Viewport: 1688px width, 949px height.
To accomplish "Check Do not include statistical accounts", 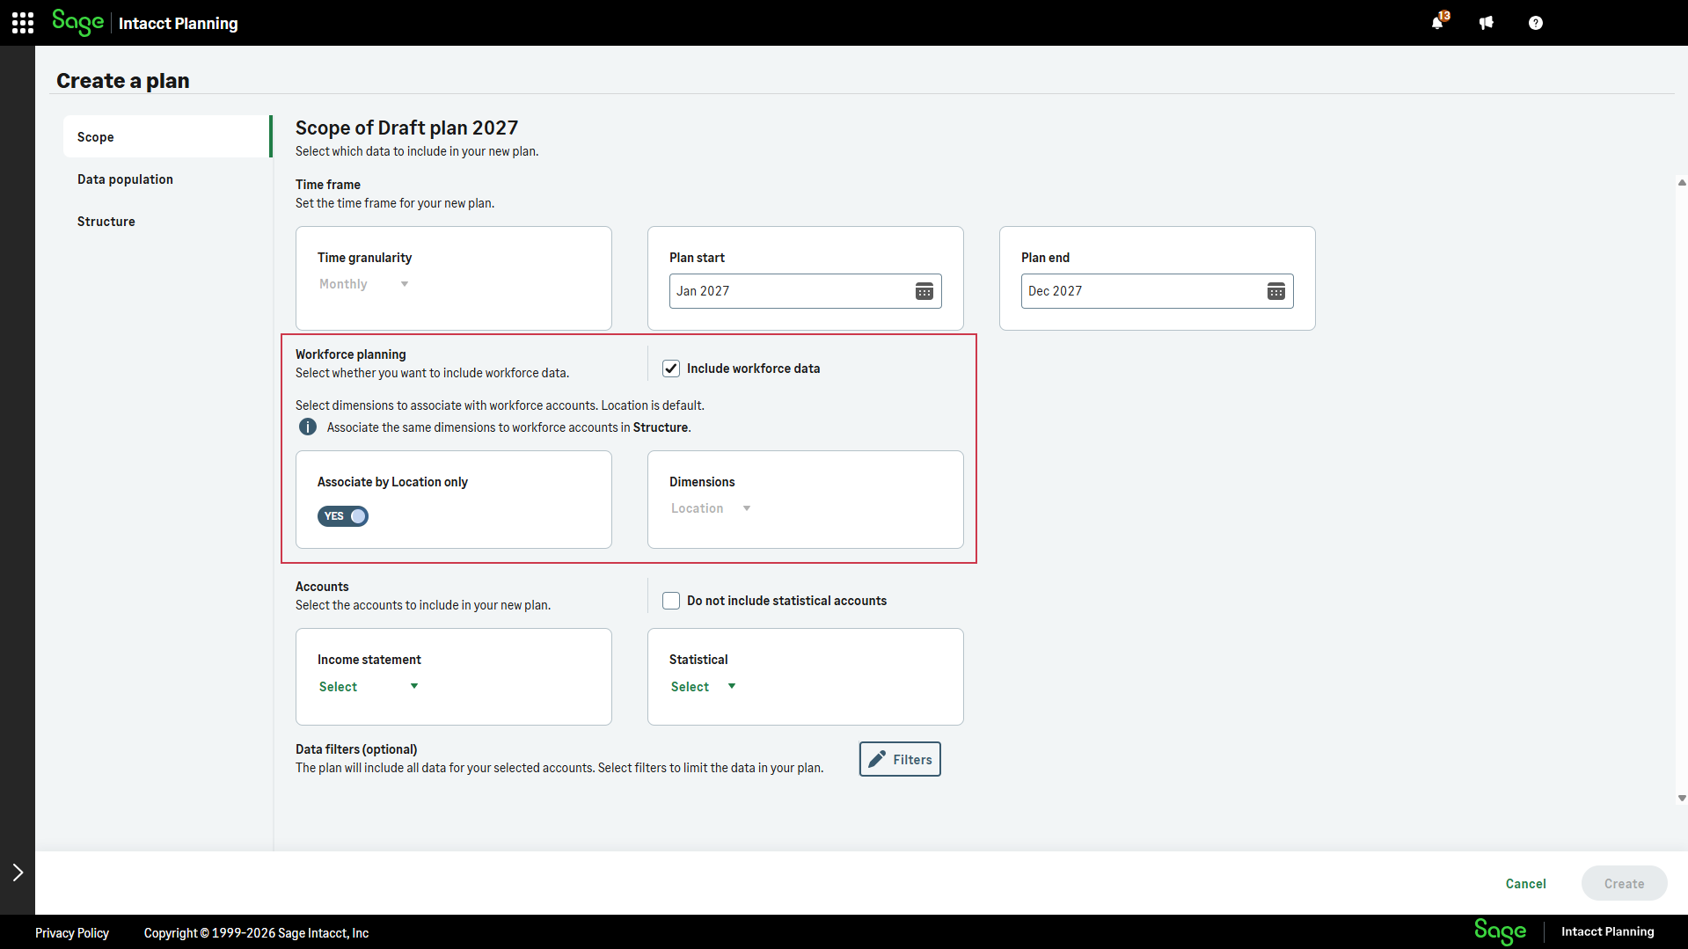I will click(x=671, y=601).
